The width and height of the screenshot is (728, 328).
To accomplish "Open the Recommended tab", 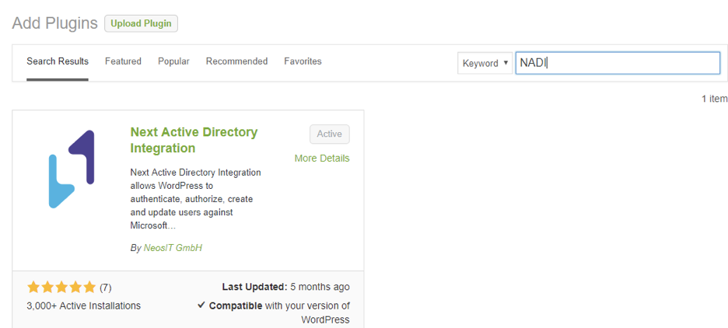I will [x=236, y=61].
